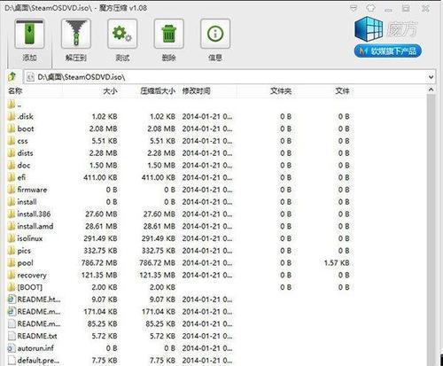Select the pics folder icon

pyautogui.click(x=12, y=251)
